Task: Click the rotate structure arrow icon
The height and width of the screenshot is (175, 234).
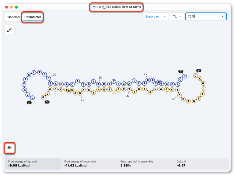Action: click(175, 16)
